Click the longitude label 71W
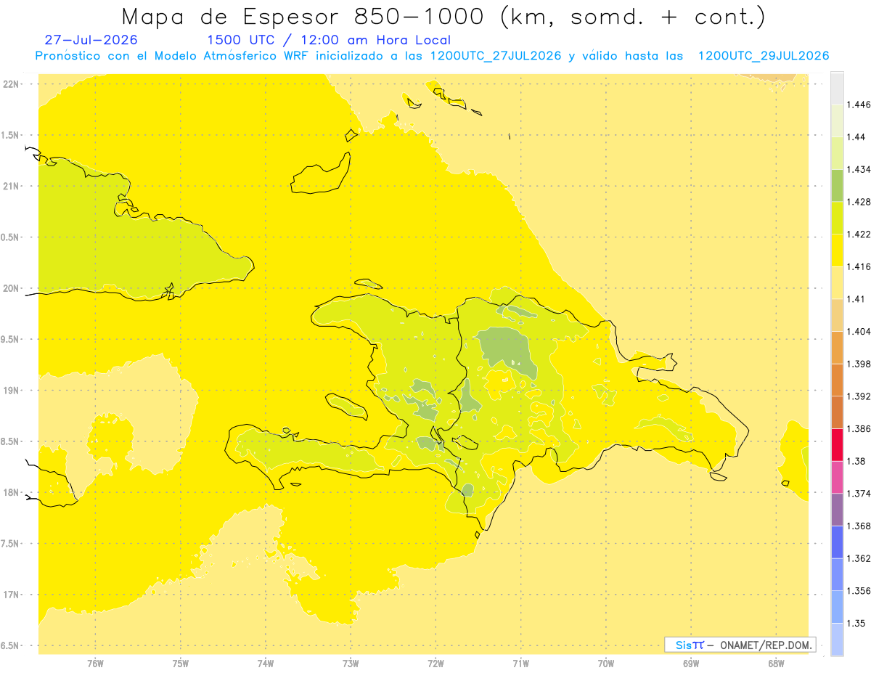Image resolution: width=871 pixels, height=673 pixels. pos(520,664)
